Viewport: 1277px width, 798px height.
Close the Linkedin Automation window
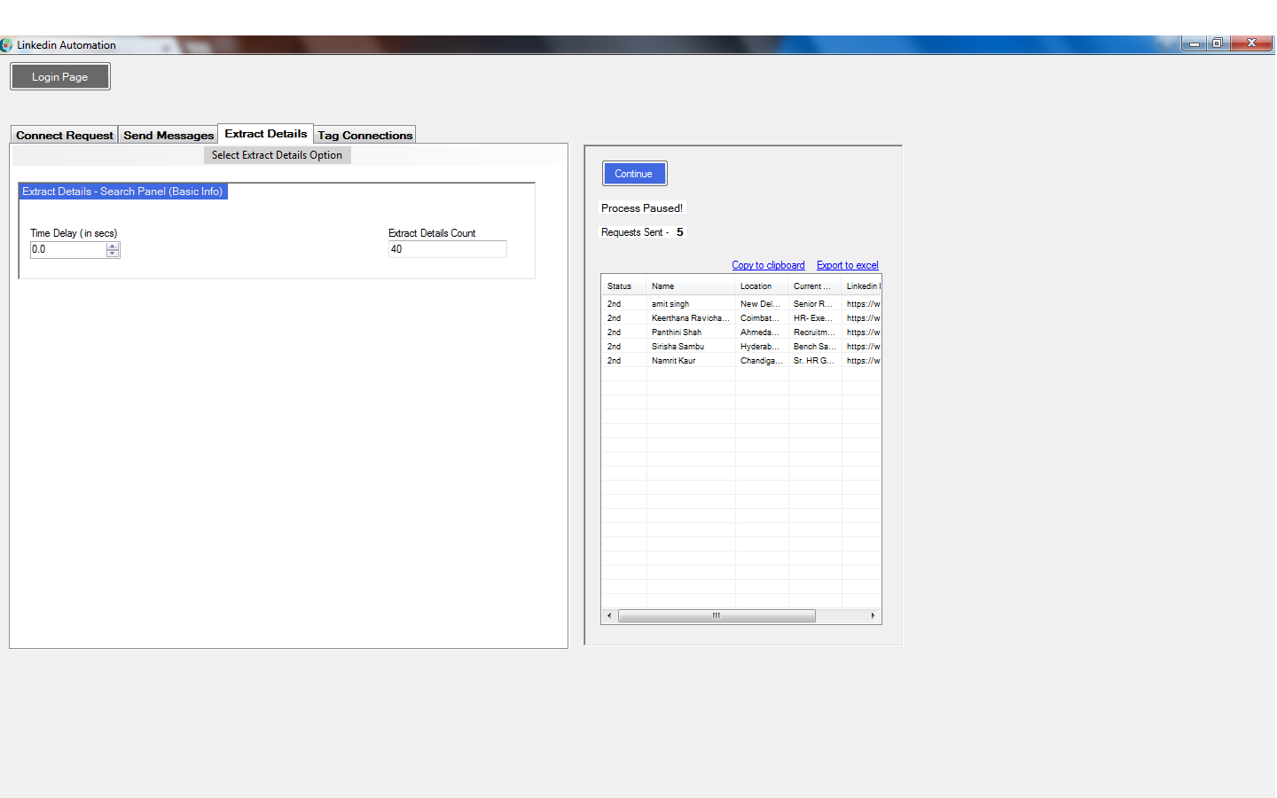(1251, 43)
